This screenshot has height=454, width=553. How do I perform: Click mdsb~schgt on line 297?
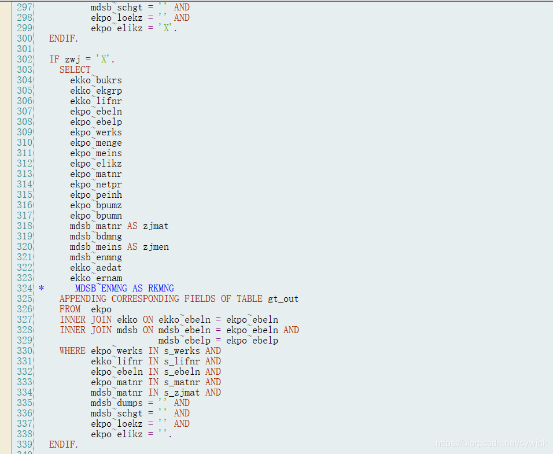[117, 8]
